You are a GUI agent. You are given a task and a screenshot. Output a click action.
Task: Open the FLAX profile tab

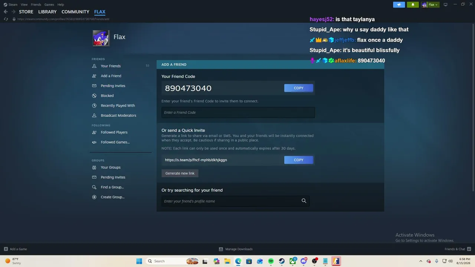[100, 12]
